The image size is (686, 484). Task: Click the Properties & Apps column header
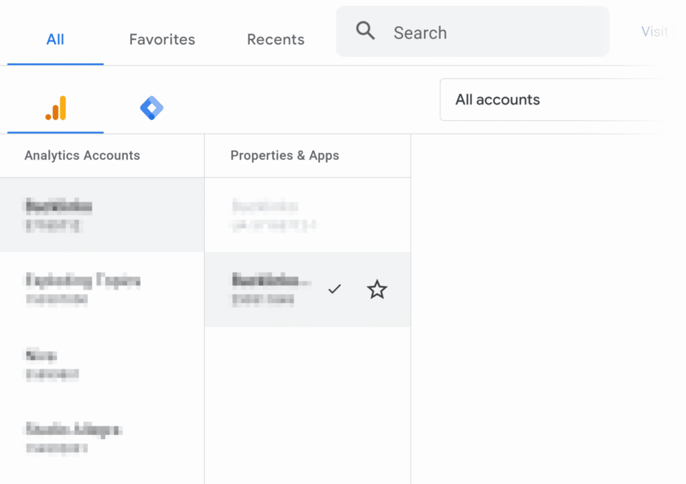point(285,156)
